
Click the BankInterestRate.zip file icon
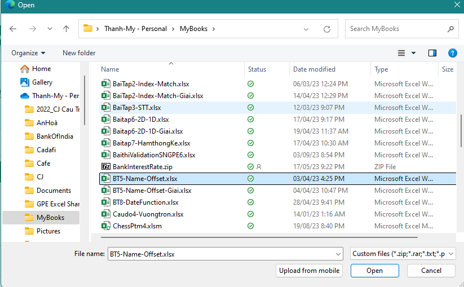pos(105,167)
